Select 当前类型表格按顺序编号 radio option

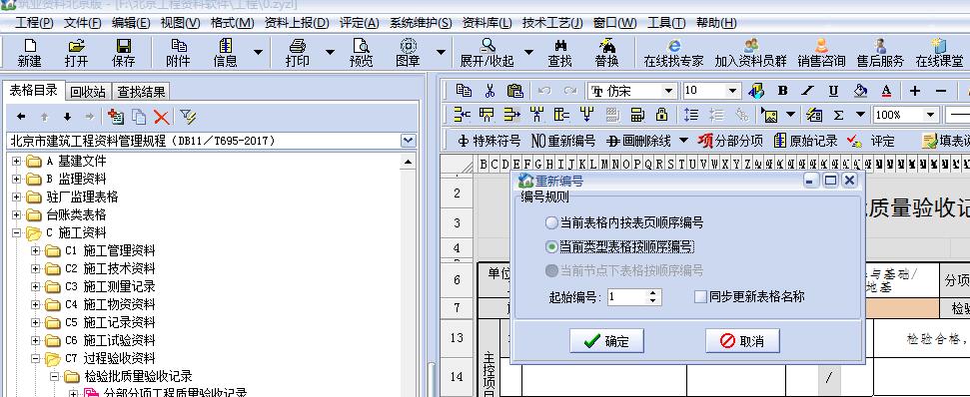pyautogui.click(x=551, y=247)
